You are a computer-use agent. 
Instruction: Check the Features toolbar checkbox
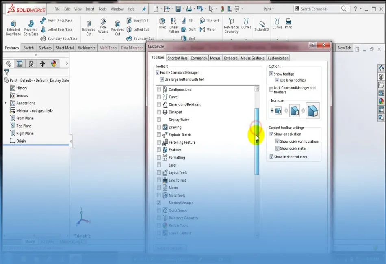tap(159, 150)
